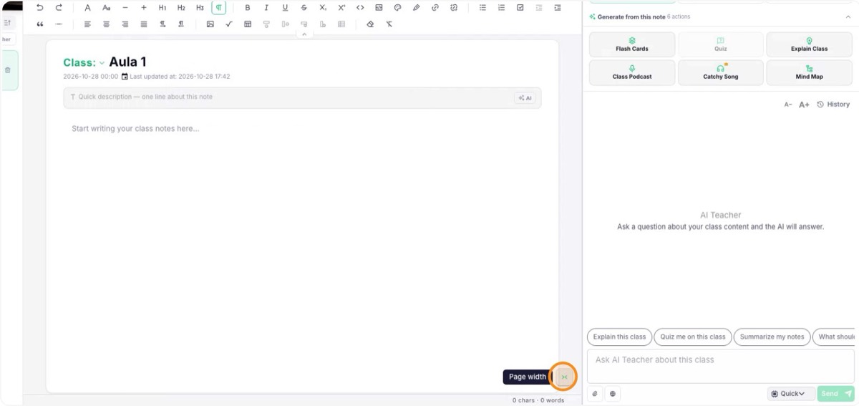Click into the class notes area

pyautogui.click(x=302, y=129)
